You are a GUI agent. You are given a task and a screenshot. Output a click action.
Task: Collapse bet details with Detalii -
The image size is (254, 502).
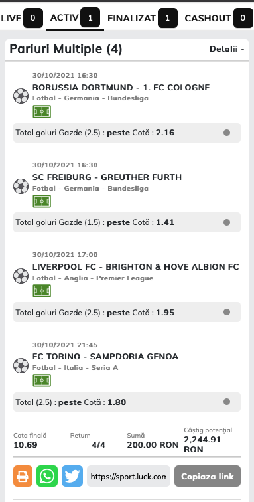tap(227, 49)
